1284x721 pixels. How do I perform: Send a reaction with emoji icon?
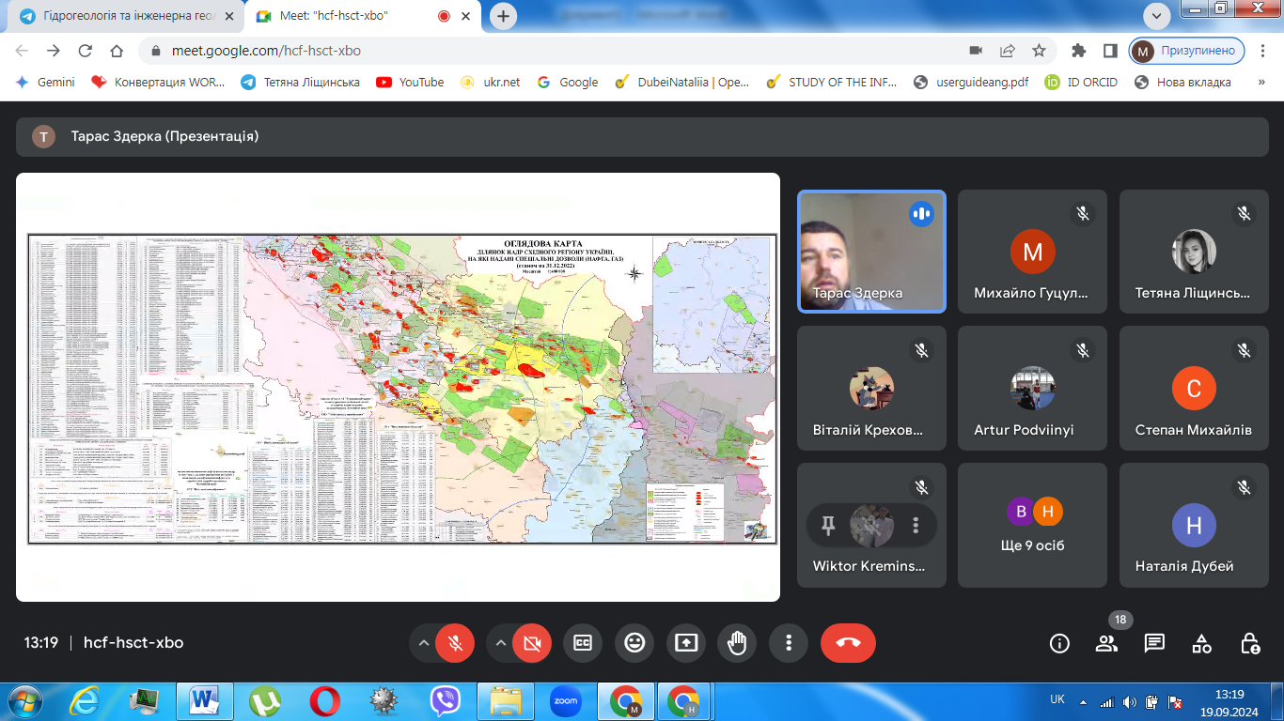click(x=634, y=643)
